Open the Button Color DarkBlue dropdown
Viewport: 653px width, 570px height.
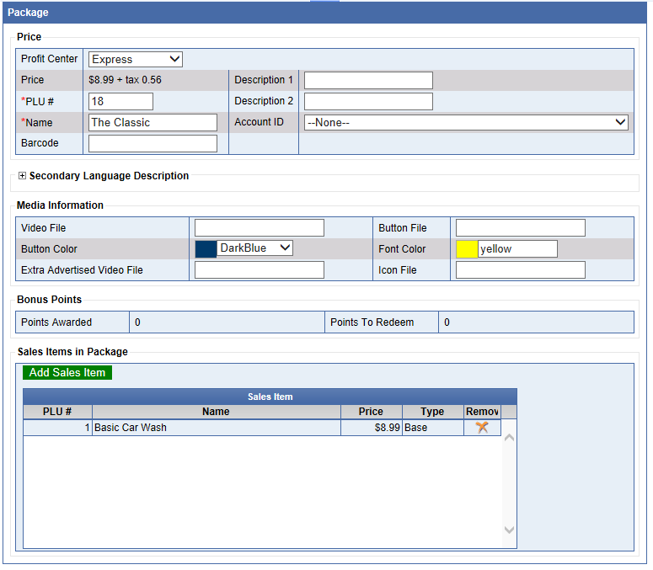coord(254,248)
